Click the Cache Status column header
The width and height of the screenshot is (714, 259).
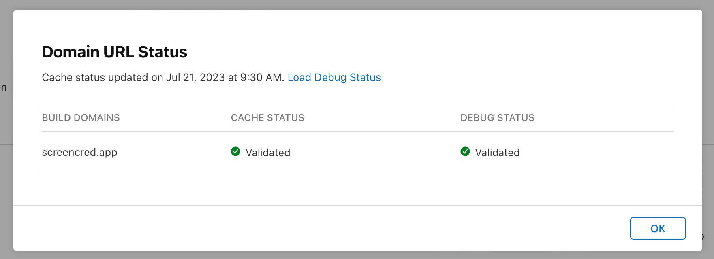[267, 118]
